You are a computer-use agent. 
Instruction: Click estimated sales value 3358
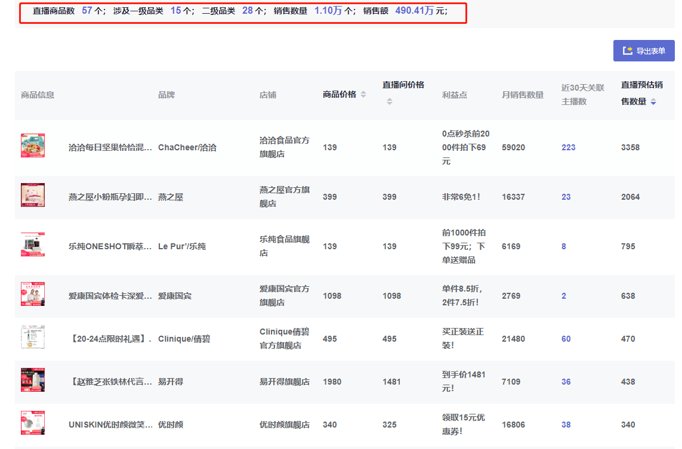[630, 147]
